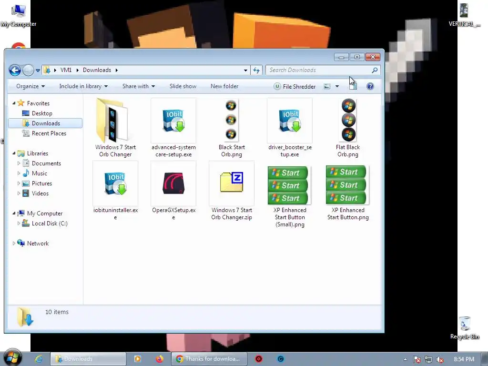Click the Back navigation arrow
This screenshot has width=488, height=366.
15,70
